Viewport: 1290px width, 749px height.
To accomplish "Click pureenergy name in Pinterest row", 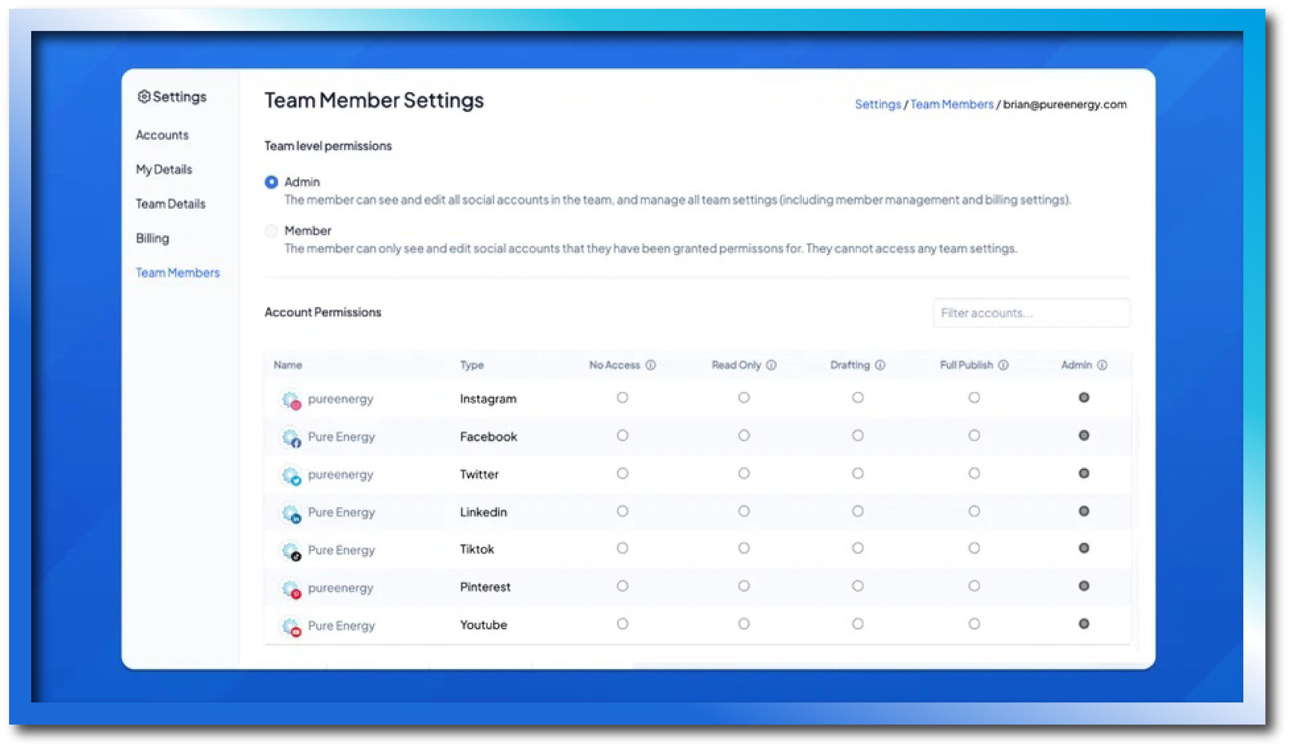I will tap(340, 588).
